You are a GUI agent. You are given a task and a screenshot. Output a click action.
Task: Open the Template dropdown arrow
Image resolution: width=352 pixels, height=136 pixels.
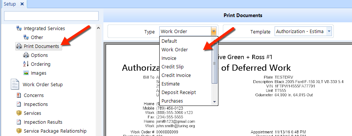coord(329,31)
